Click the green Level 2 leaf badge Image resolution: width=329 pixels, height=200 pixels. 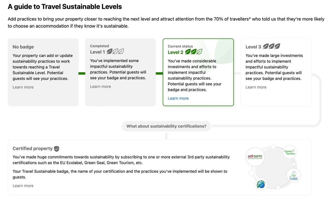click(x=193, y=52)
